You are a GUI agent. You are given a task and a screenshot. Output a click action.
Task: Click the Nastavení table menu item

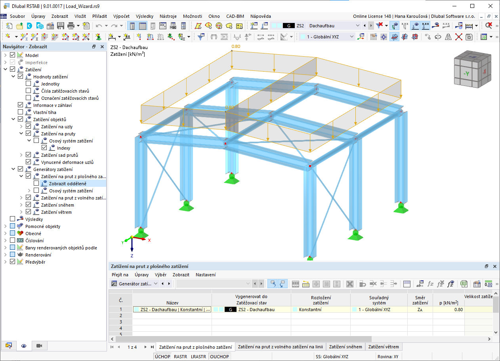(206, 275)
